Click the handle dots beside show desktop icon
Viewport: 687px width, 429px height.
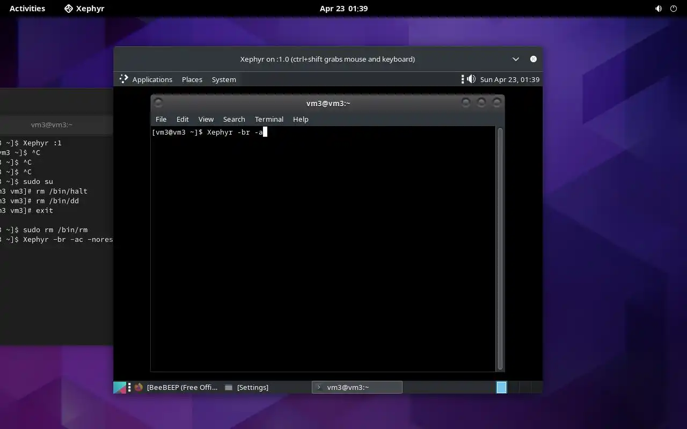[129, 387]
